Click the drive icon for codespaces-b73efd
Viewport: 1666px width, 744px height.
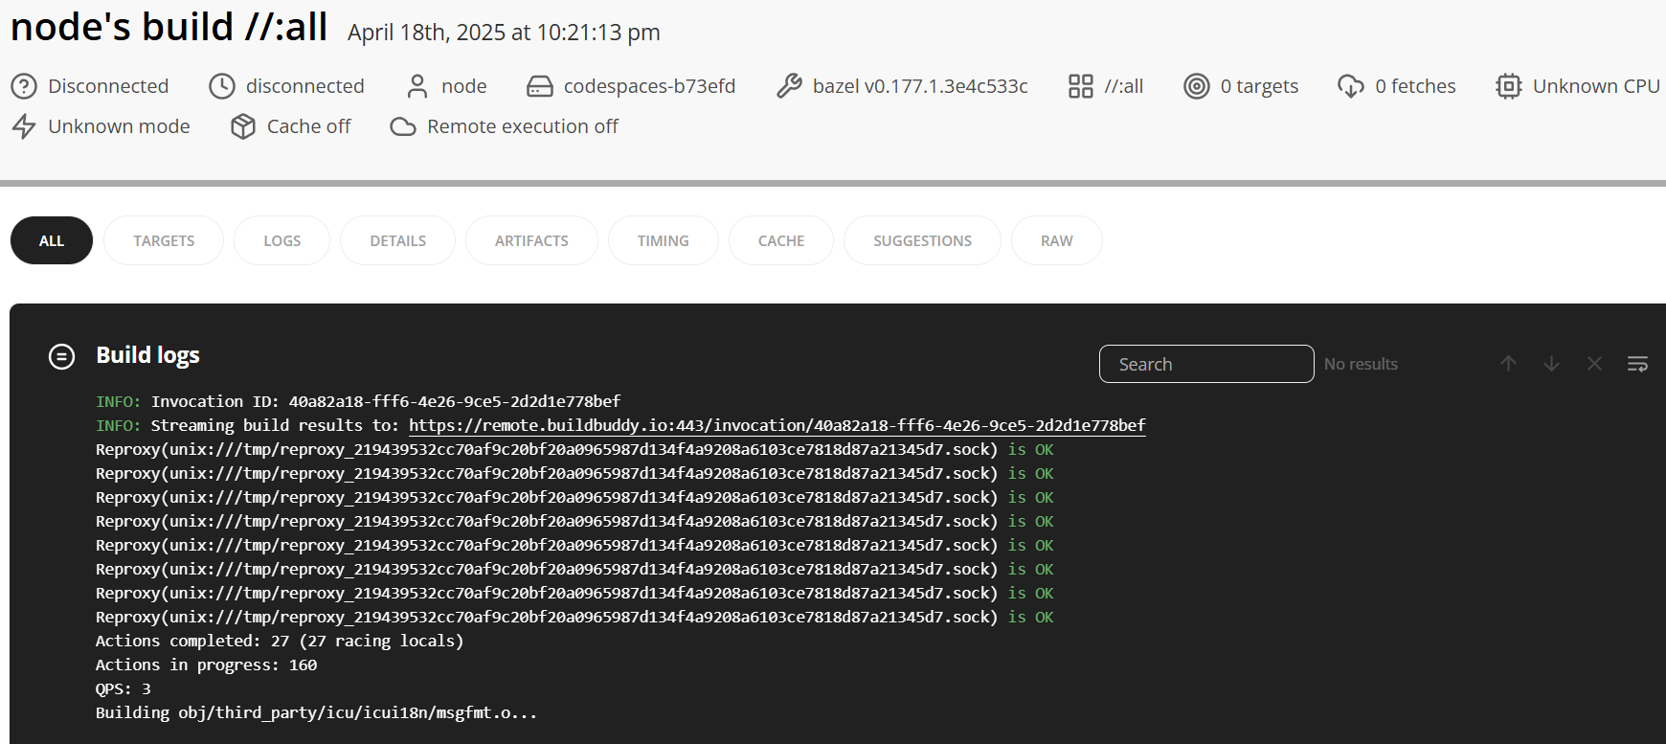pos(540,86)
